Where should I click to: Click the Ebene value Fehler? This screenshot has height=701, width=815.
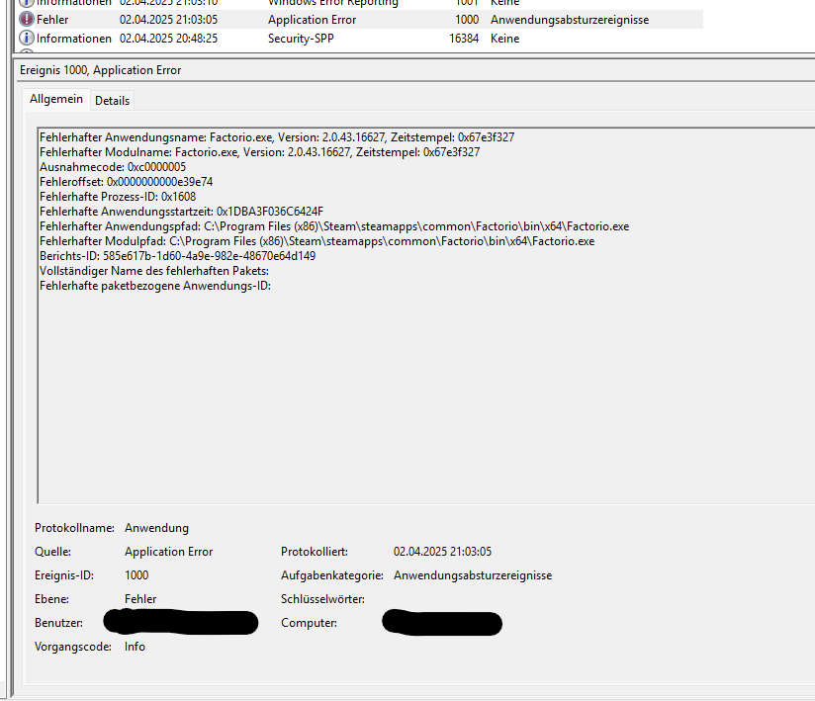pyautogui.click(x=140, y=599)
